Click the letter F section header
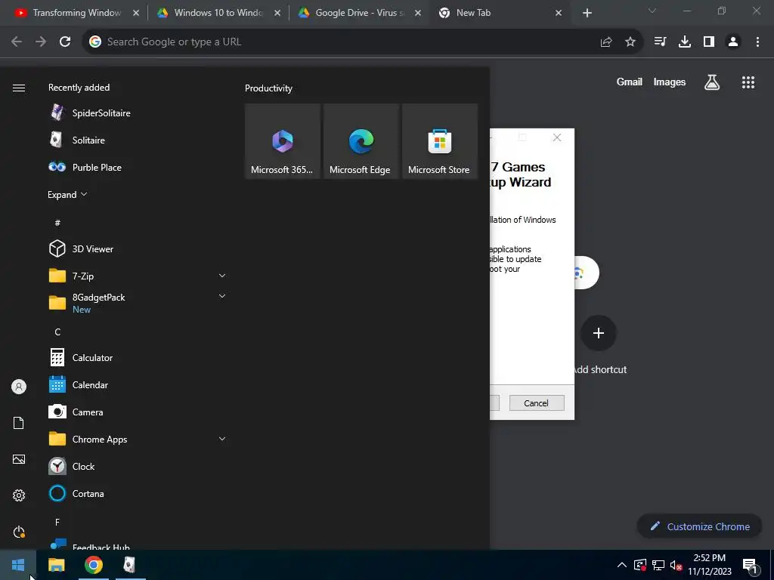Screen dimensions: 774x580 click(57, 522)
